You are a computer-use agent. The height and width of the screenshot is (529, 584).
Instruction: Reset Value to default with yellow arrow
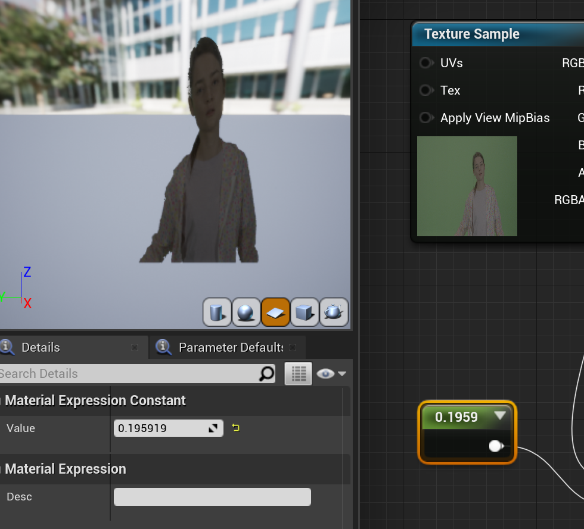(x=236, y=428)
